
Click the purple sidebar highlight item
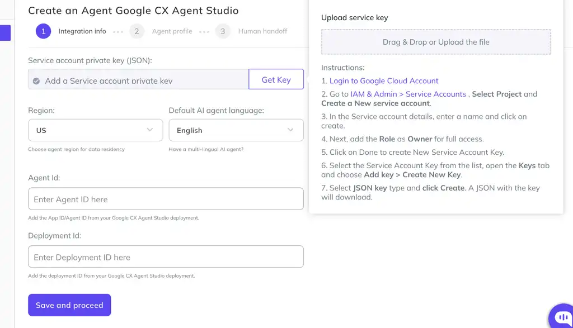[x=5, y=33]
